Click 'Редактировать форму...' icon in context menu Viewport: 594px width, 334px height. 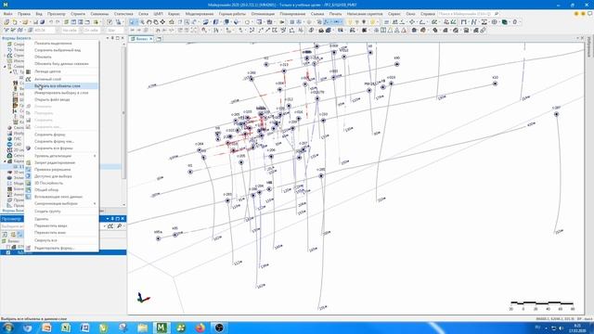pyautogui.click(x=29, y=248)
